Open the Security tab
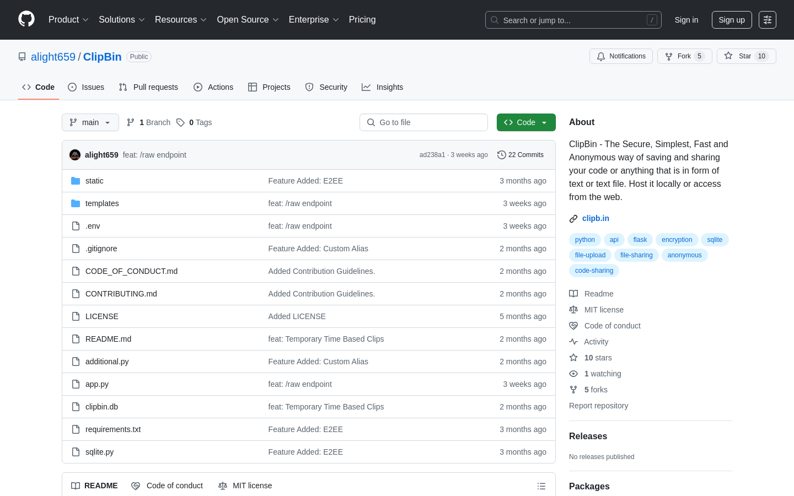The width and height of the screenshot is (794, 496). (326, 87)
